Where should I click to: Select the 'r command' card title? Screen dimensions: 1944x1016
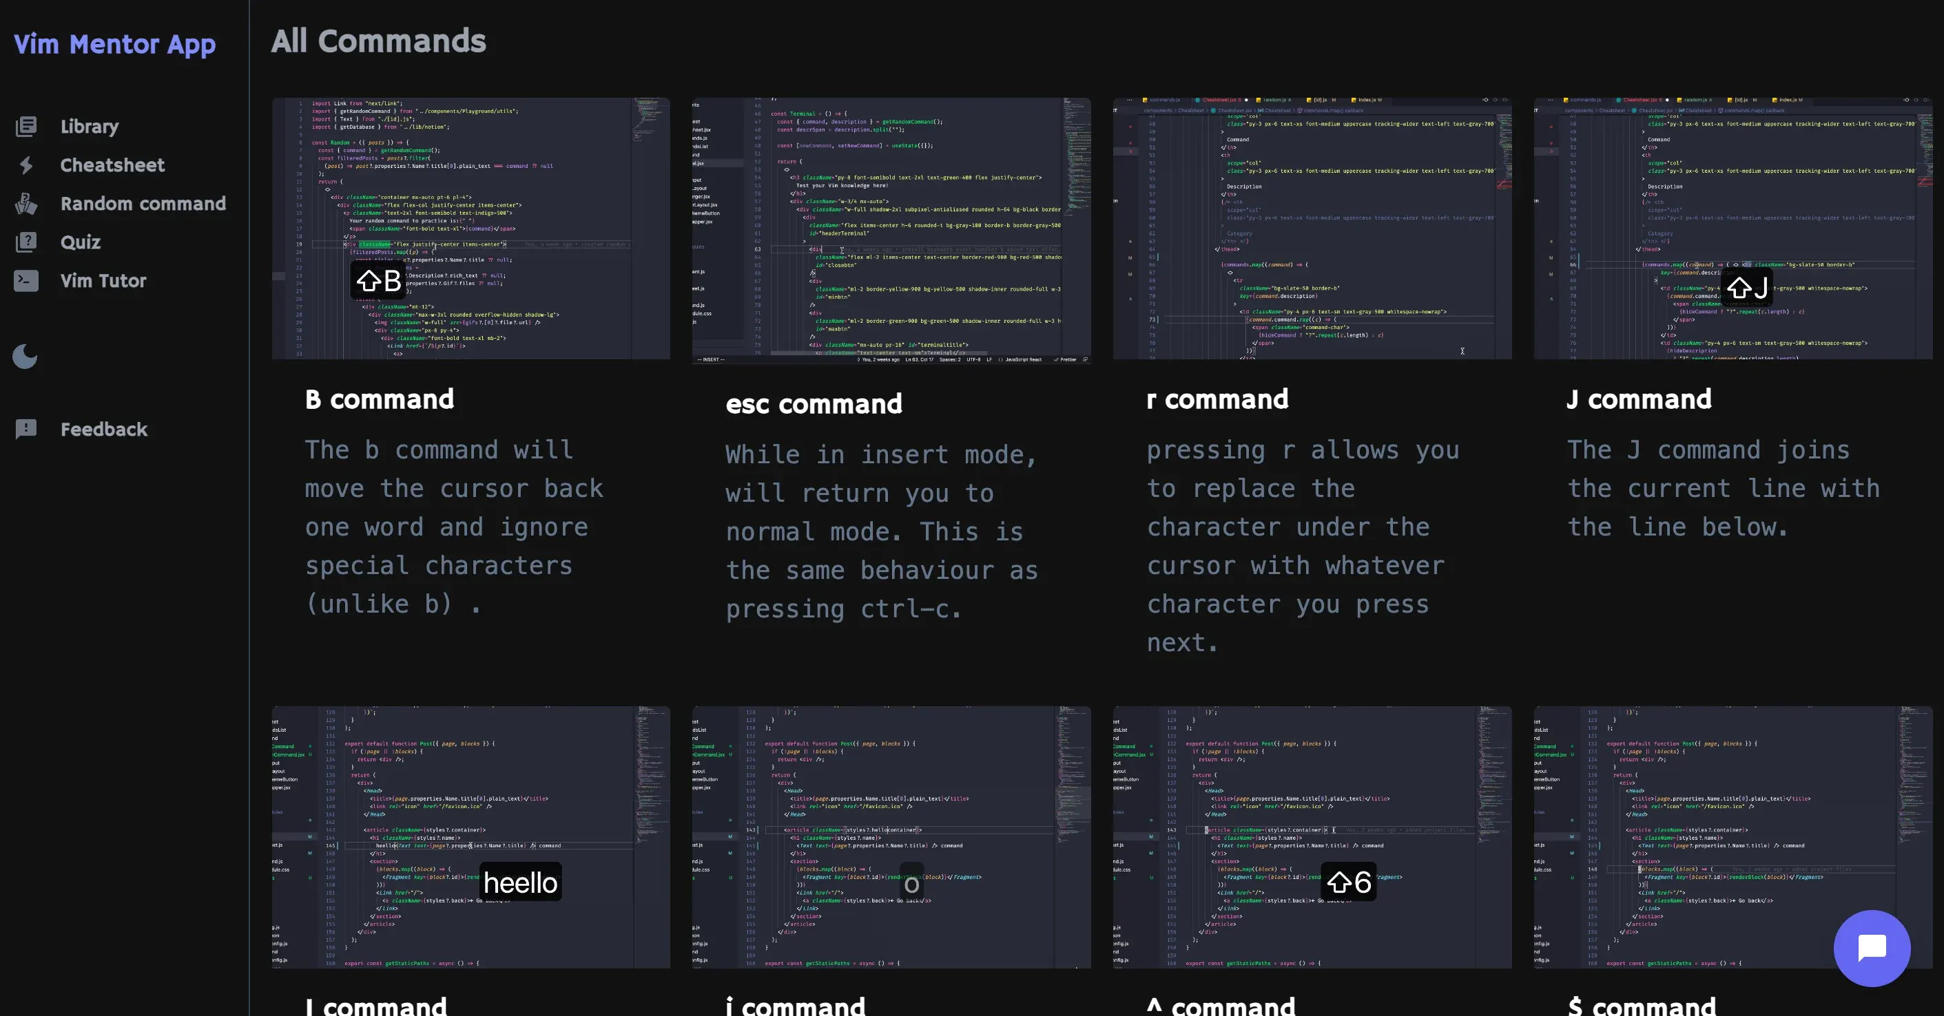pos(1217,399)
